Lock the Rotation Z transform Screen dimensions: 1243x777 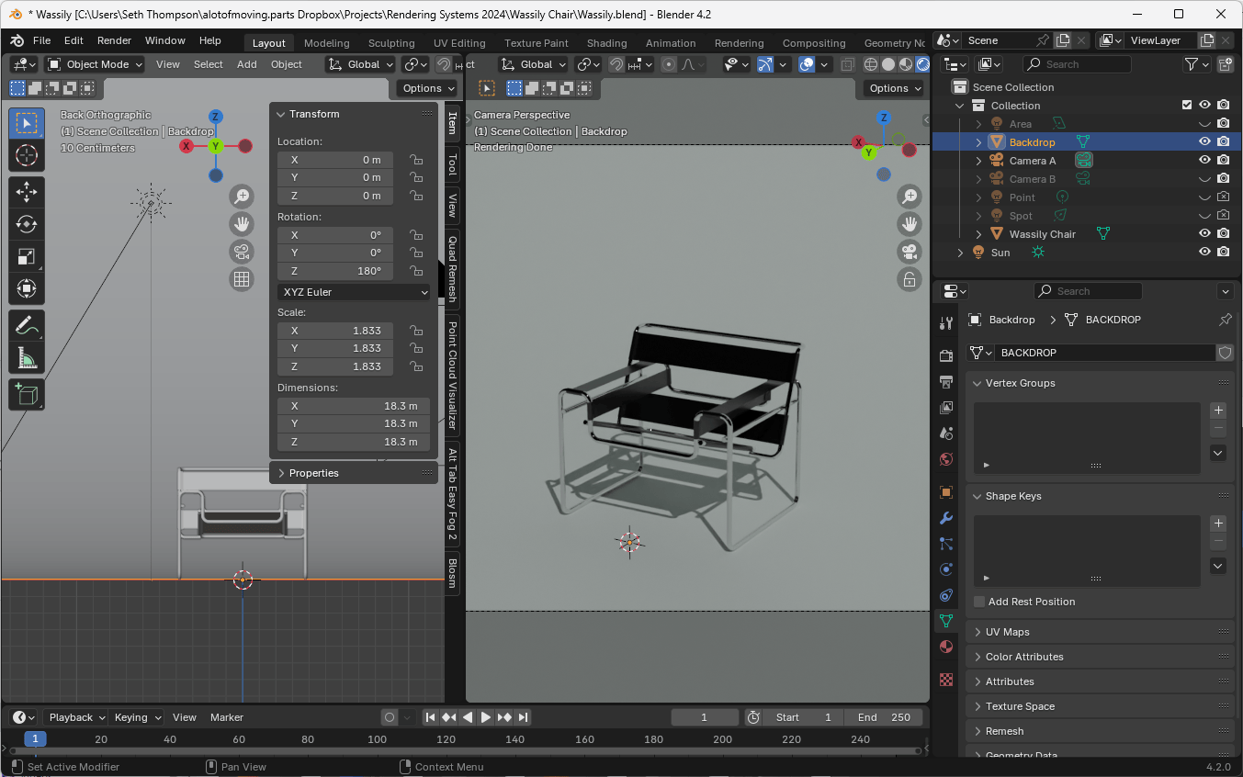(416, 271)
